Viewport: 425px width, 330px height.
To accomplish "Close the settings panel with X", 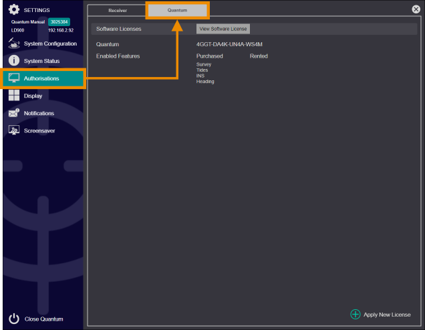I will coord(416,9).
